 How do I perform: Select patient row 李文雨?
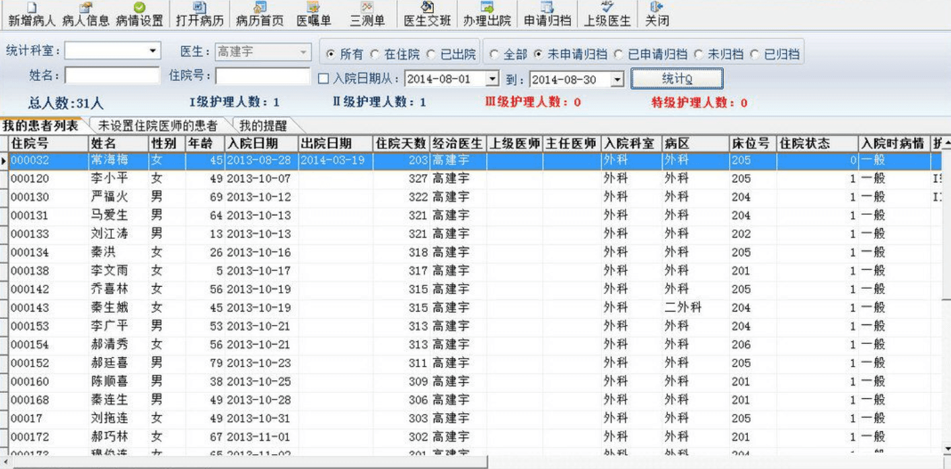(x=475, y=270)
